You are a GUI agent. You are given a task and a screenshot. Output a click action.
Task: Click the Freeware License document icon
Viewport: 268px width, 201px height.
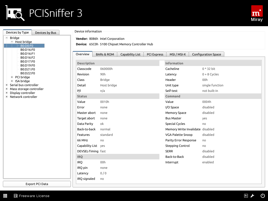tap(16, 196)
